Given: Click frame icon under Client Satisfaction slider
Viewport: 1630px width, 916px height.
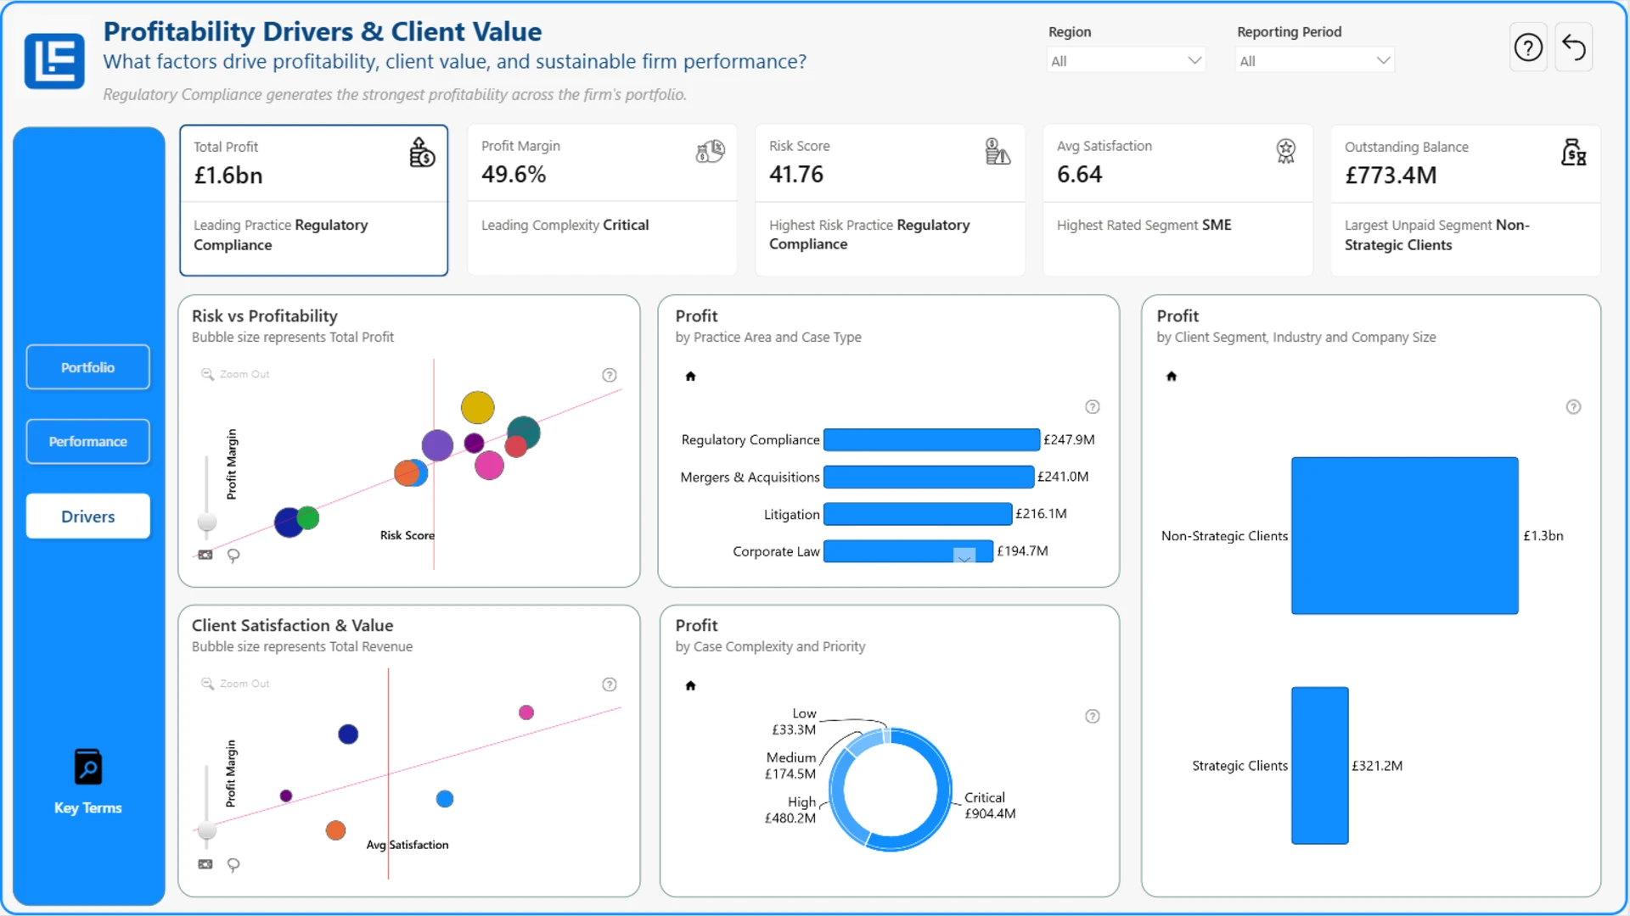Looking at the screenshot, I should pyautogui.click(x=205, y=864).
